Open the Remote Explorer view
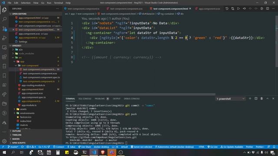Image resolution: width=278 pixels, height=156 pixels. [x=4, y=47]
